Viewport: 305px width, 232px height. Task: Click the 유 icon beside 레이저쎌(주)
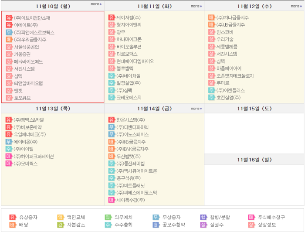tap(112, 18)
